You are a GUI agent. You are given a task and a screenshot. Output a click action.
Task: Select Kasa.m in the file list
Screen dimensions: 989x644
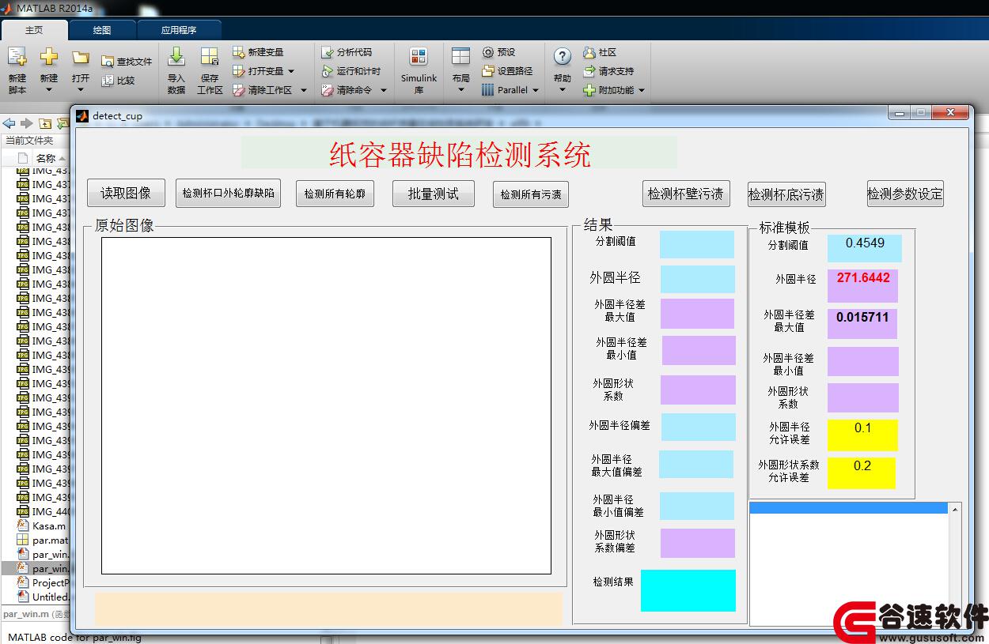coord(49,525)
